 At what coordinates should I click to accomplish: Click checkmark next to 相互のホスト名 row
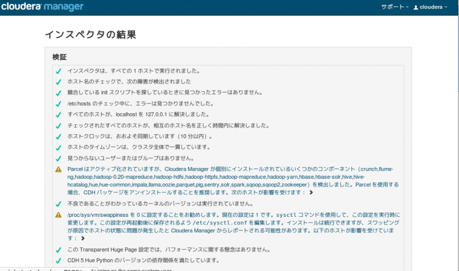coord(58,126)
